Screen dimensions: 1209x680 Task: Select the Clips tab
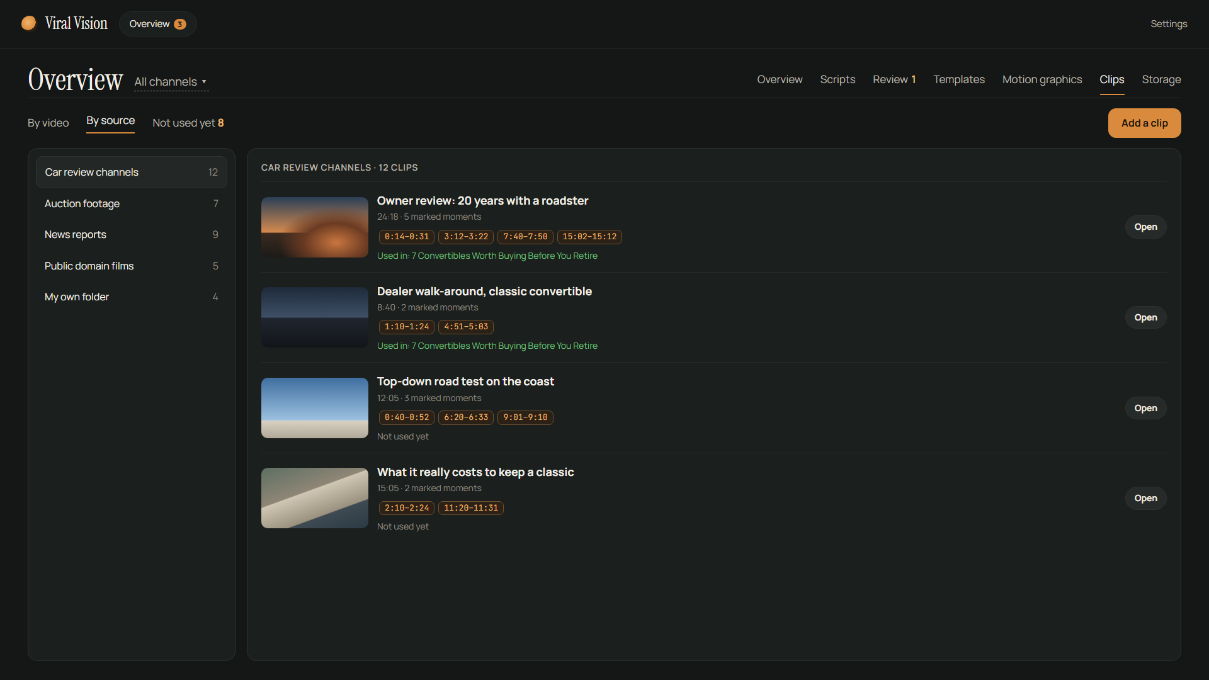click(x=1112, y=79)
